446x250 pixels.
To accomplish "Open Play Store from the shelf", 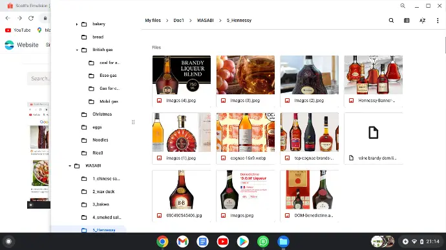I will point(243,242).
